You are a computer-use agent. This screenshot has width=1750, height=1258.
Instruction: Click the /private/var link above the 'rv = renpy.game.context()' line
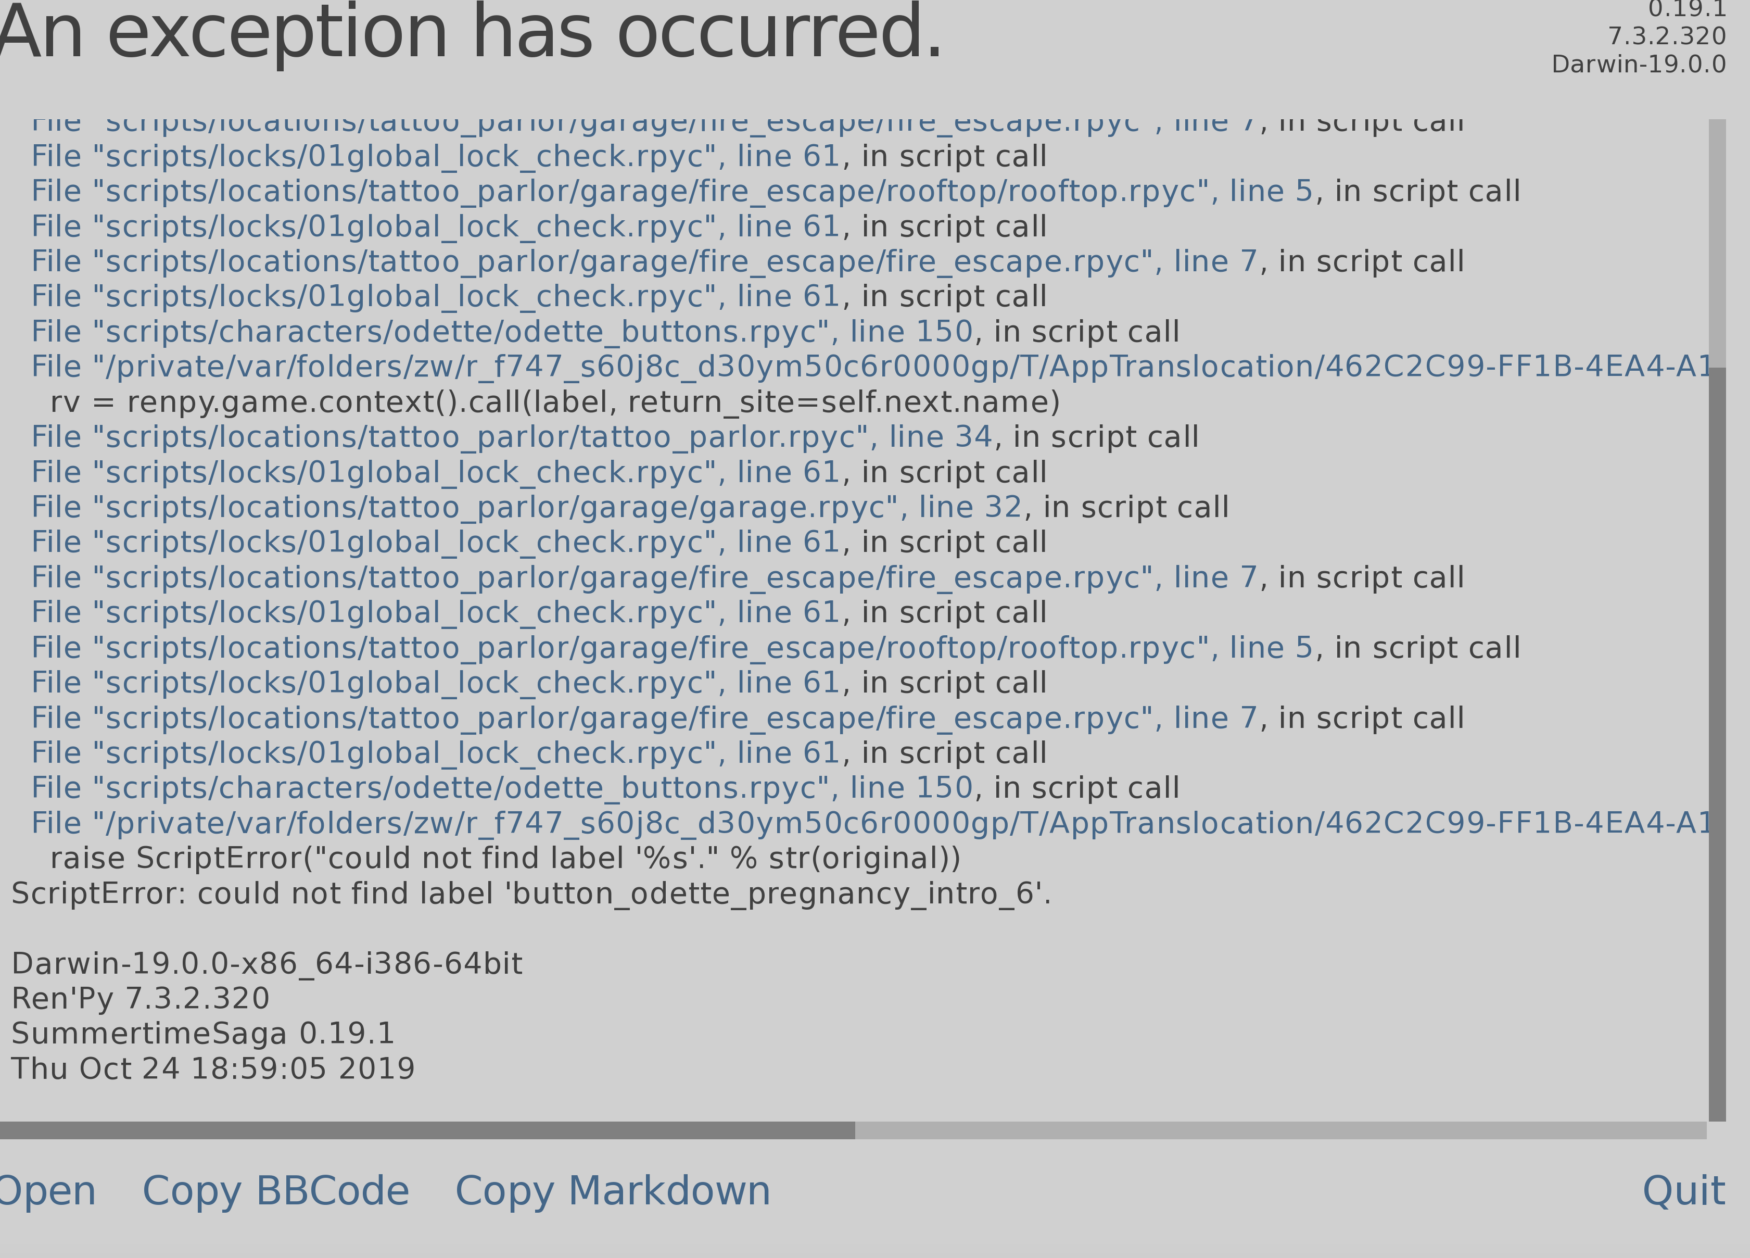tap(870, 368)
